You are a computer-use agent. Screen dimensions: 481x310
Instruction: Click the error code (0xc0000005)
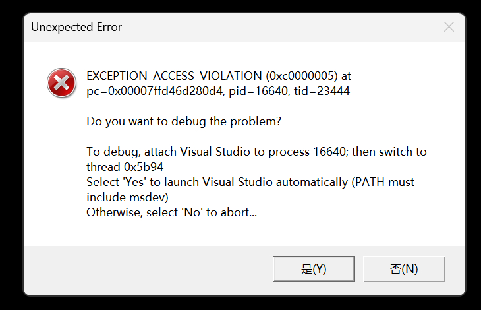click(x=301, y=77)
